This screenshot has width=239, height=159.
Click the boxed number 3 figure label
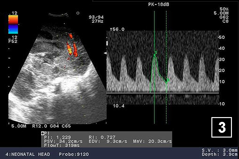point(222,127)
